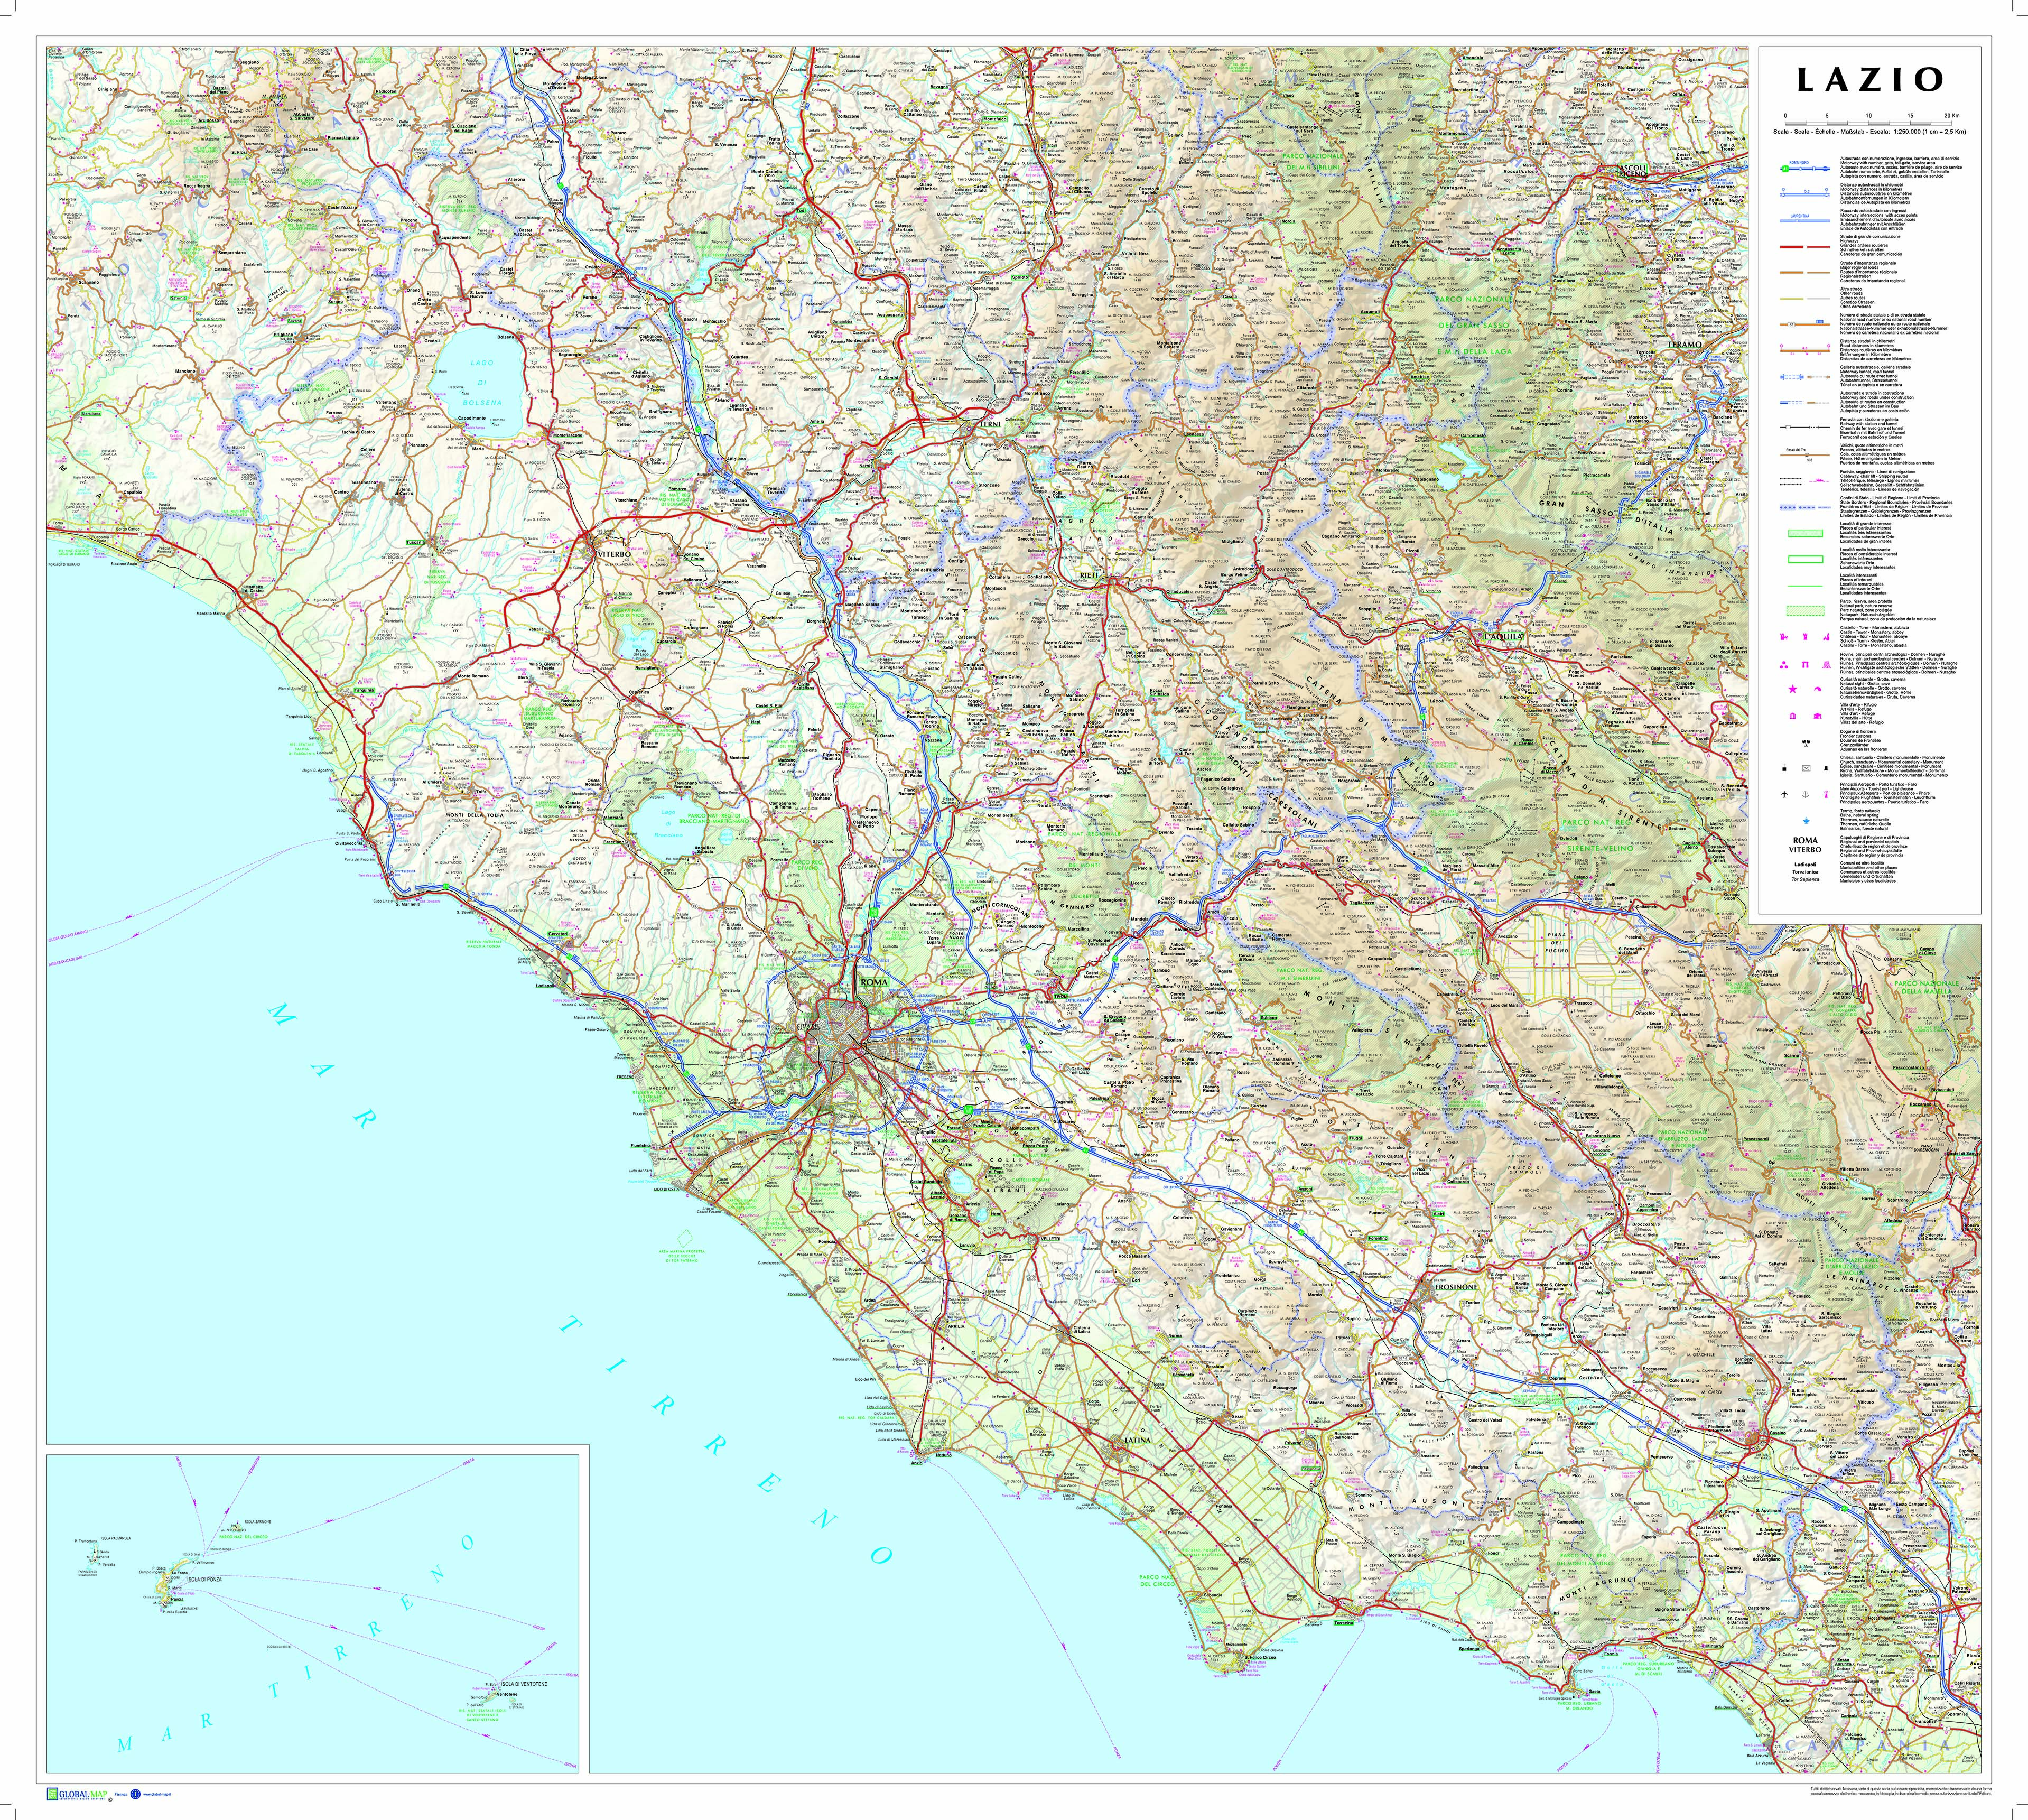Viewport: 2028px width, 1820px height.
Task: Click the filled green particular-interest rectangle
Action: 1806,534
